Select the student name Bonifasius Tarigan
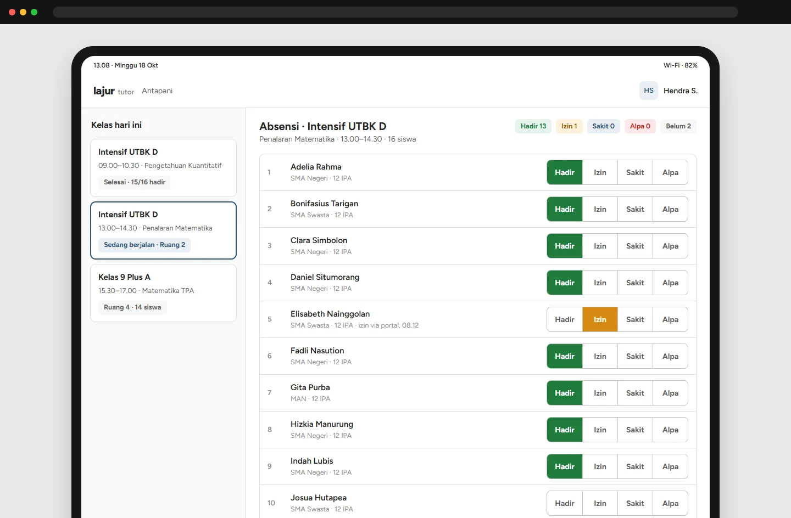This screenshot has width=791, height=518. (324, 204)
